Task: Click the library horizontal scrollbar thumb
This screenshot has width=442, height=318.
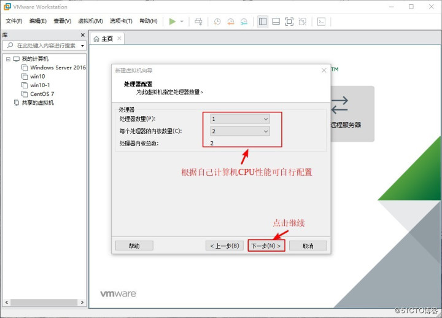Action: pyautogui.click(x=44, y=302)
